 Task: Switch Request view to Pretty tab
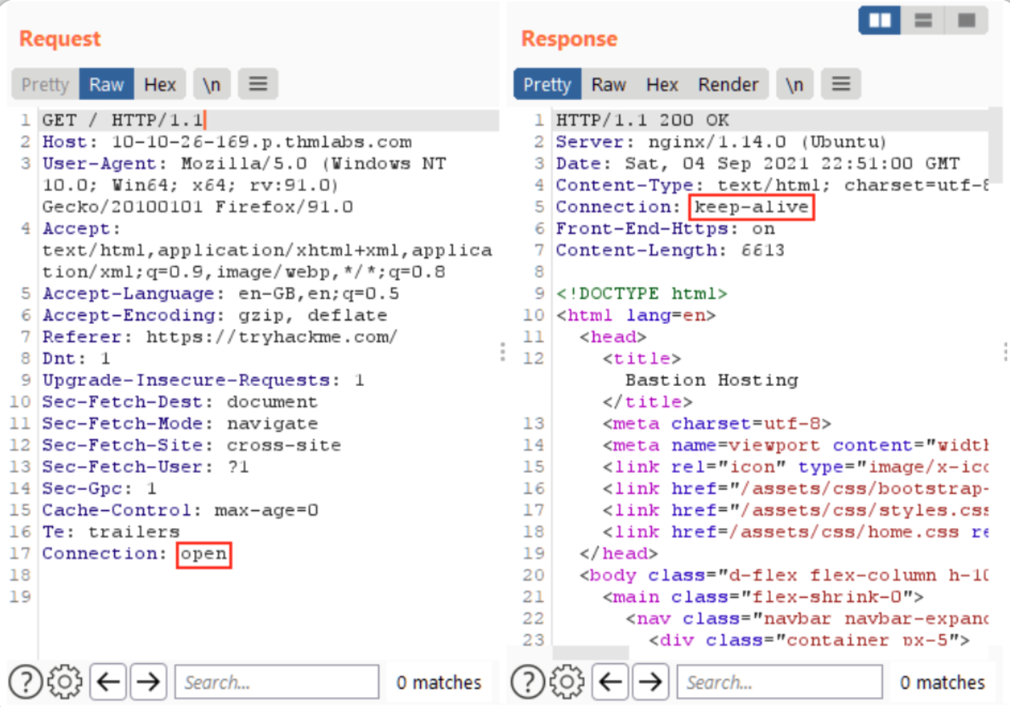click(45, 84)
